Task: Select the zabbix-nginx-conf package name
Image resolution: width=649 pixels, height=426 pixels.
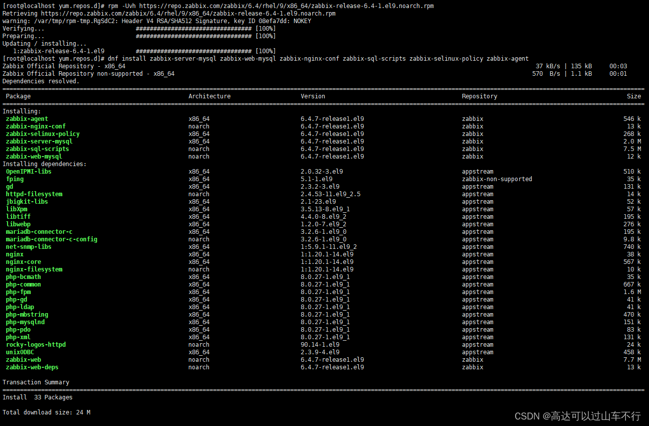Action: point(36,126)
